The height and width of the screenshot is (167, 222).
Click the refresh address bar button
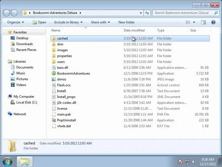(x=147, y=13)
